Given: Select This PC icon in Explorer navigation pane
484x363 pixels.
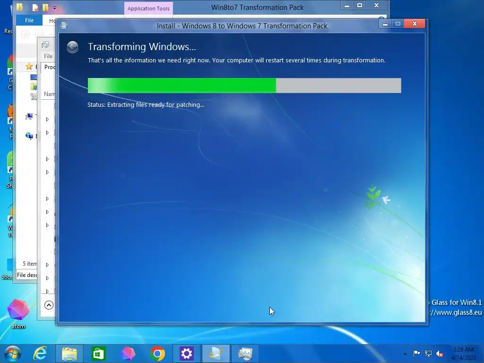Looking at the screenshot, I should (29, 116).
